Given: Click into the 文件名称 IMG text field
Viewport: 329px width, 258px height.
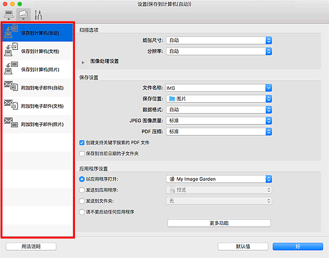Looking at the screenshot, I should click(x=216, y=88).
